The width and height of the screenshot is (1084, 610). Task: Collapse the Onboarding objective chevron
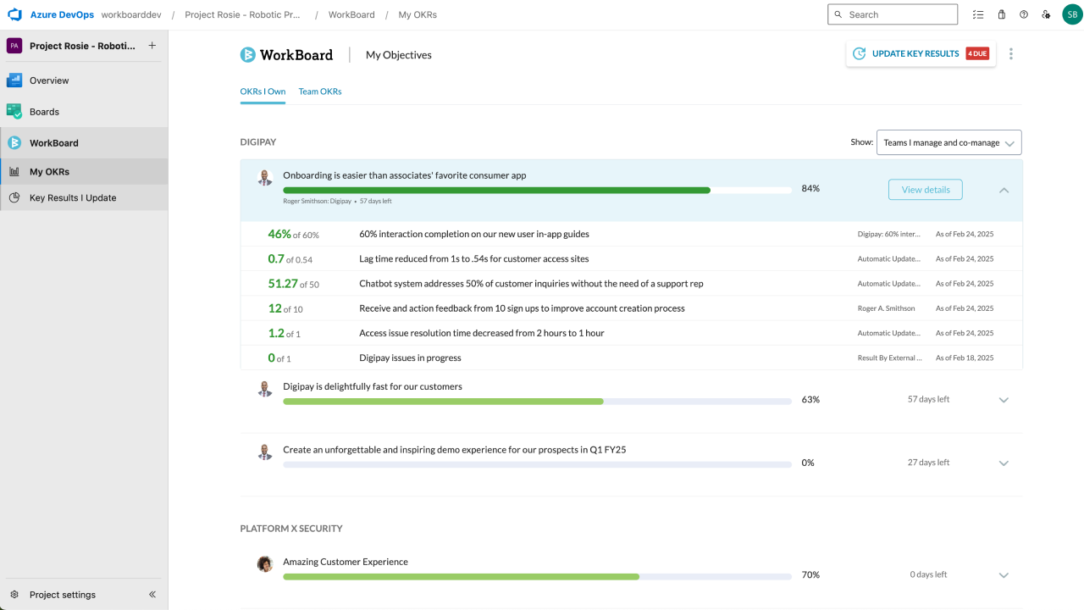1004,191
